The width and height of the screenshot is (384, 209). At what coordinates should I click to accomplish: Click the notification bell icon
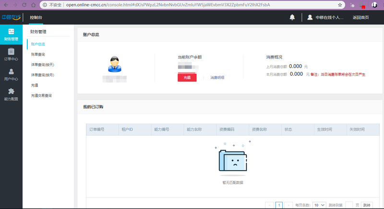(x=292, y=17)
